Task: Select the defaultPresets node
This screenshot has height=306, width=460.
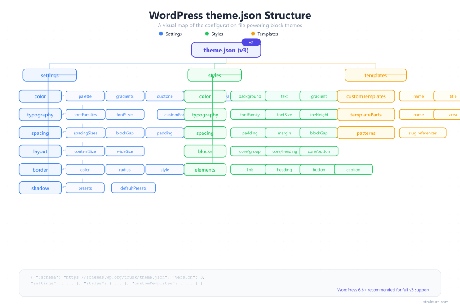Action: pyautogui.click(x=133, y=188)
